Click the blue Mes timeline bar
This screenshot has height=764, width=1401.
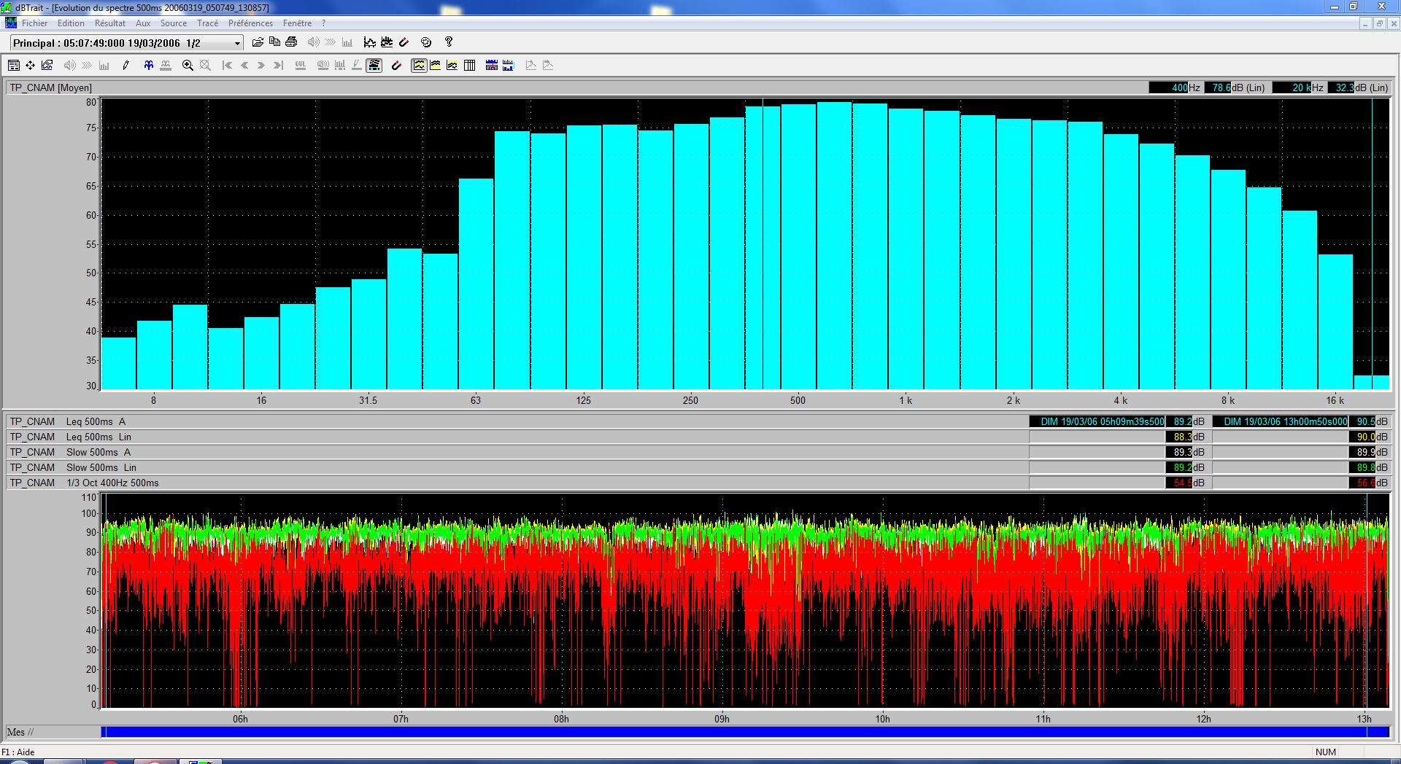point(744,732)
